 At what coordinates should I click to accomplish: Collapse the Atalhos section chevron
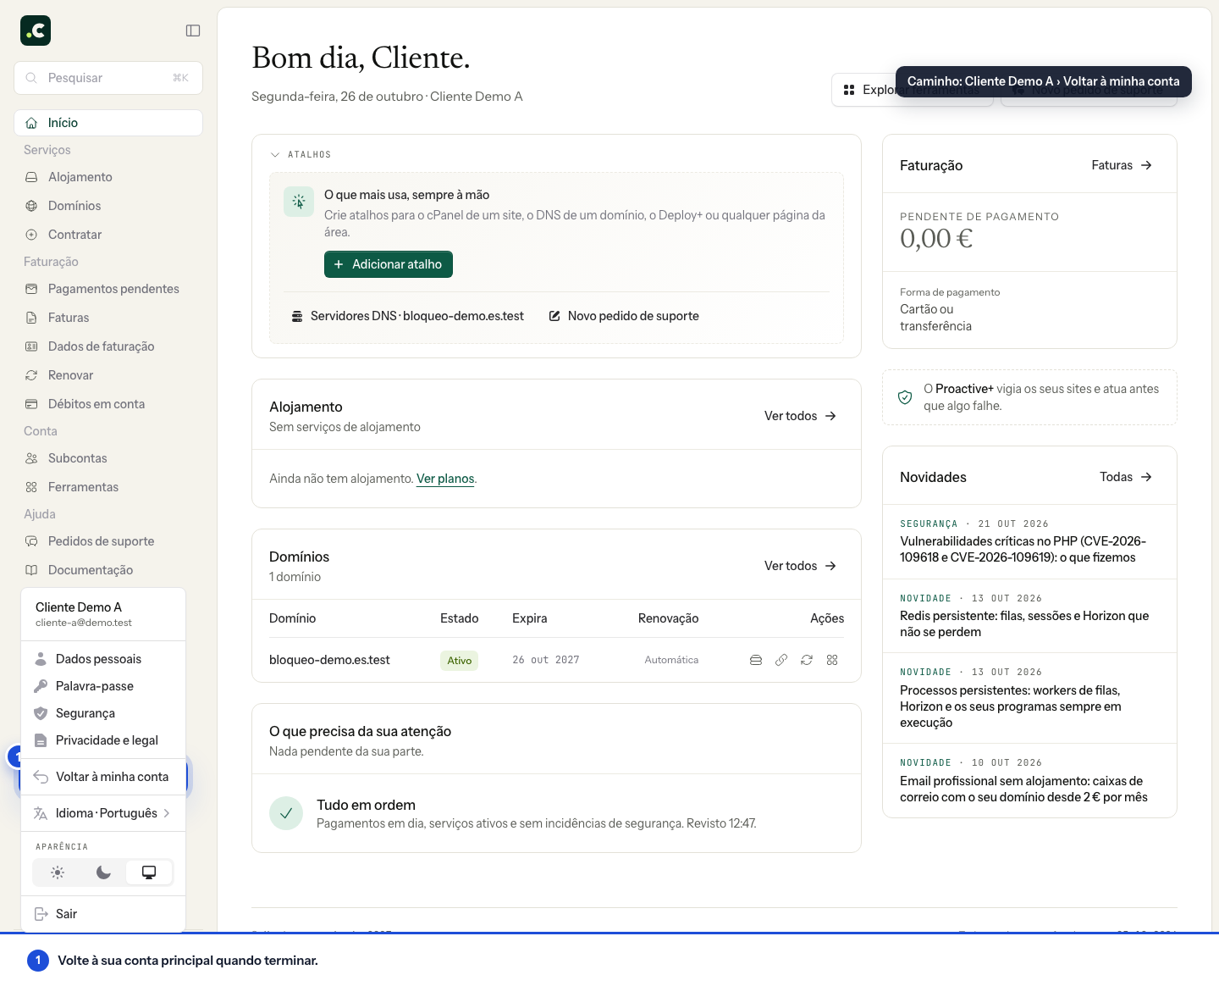pyautogui.click(x=275, y=155)
